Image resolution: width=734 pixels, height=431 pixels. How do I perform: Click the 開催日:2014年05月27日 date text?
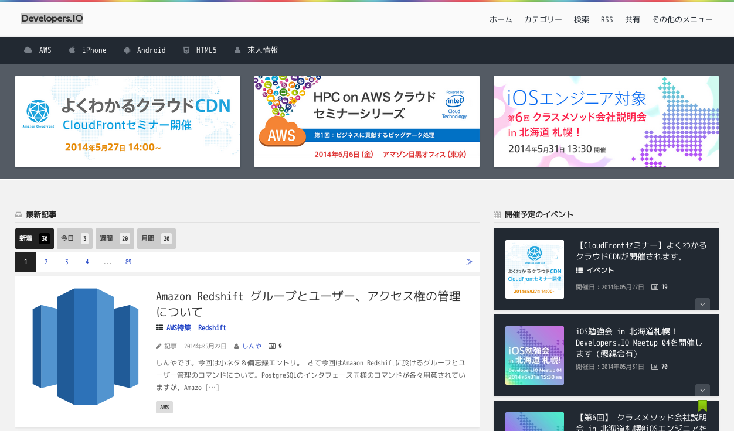(x=610, y=287)
